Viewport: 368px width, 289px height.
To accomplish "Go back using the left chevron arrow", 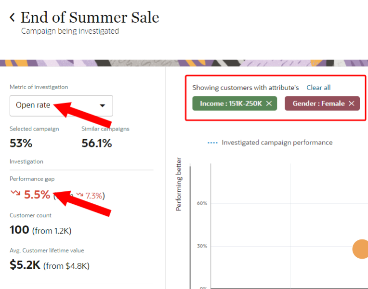I will 12,18.
